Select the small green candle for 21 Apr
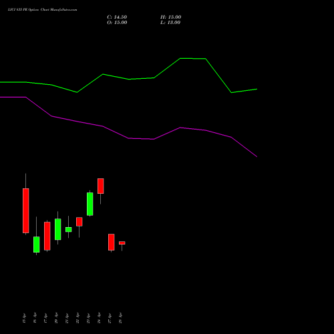This screenshot has height=334, width=334. [x=69, y=230]
